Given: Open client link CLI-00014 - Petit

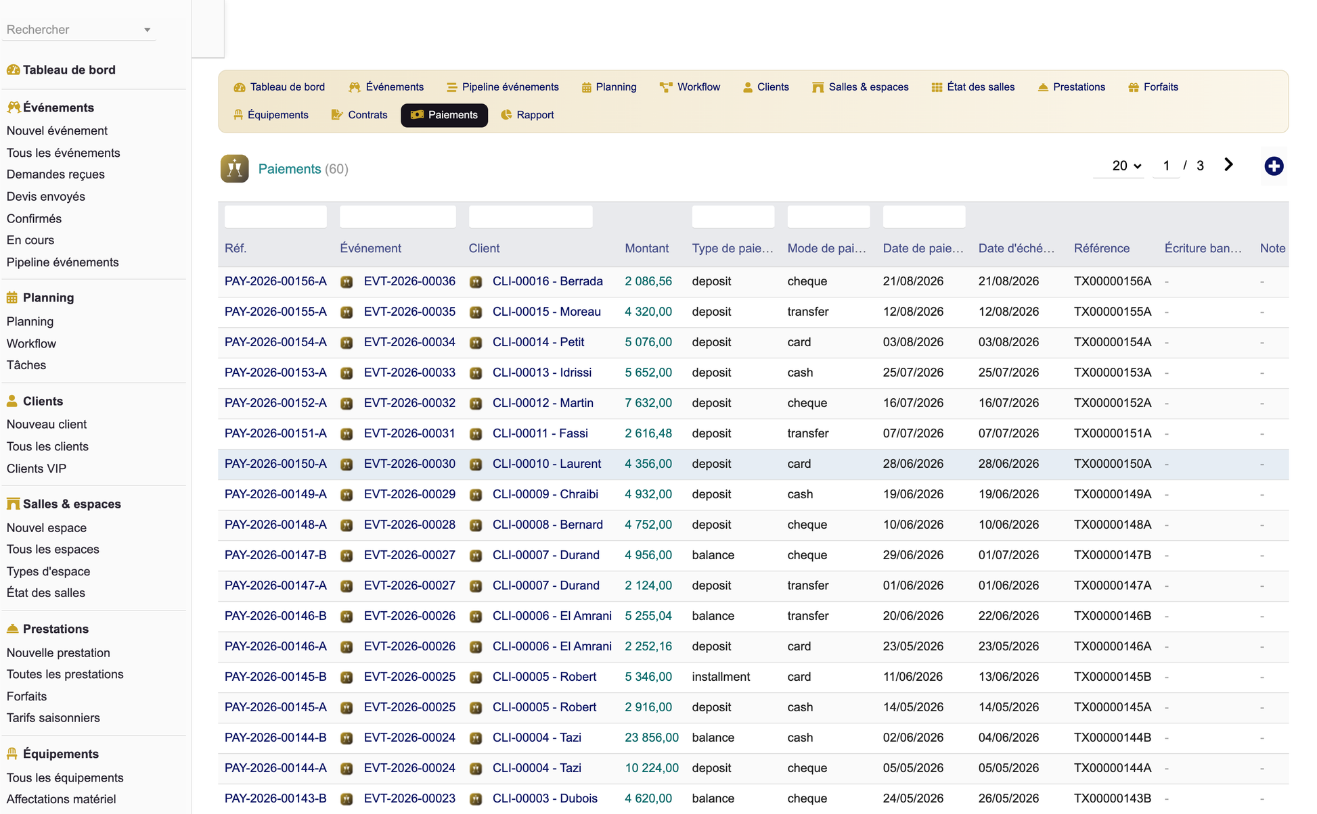Looking at the screenshot, I should tap(538, 342).
